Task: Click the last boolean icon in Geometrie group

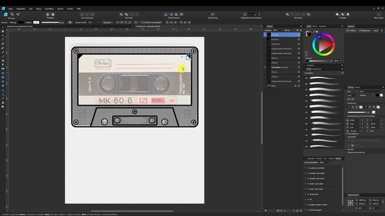Action: pyautogui.click(x=309, y=14)
